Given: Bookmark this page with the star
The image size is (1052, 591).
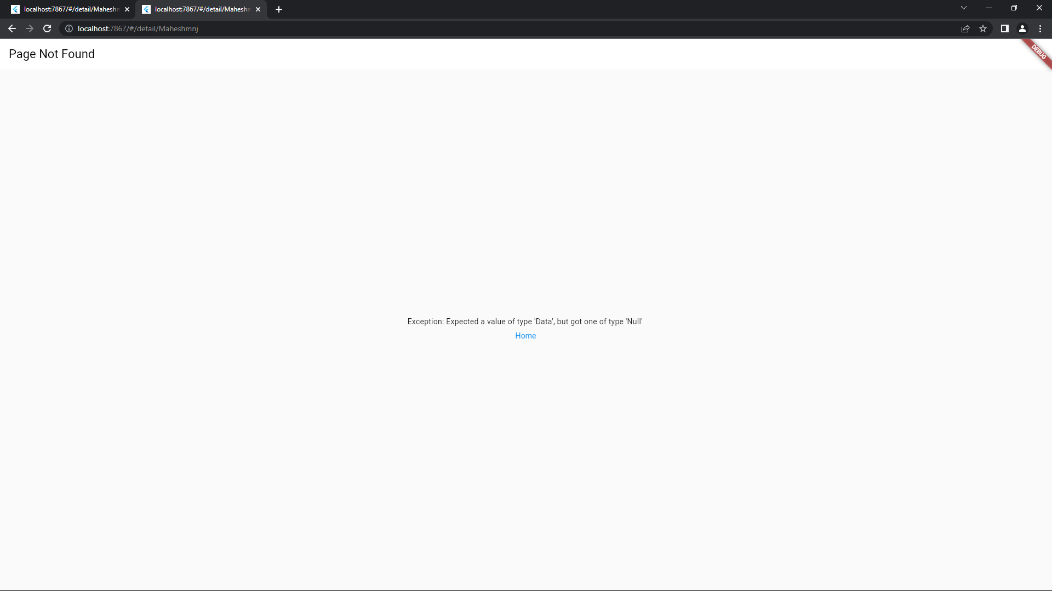Looking at the screenshot, I should click(x=984, y=28).
